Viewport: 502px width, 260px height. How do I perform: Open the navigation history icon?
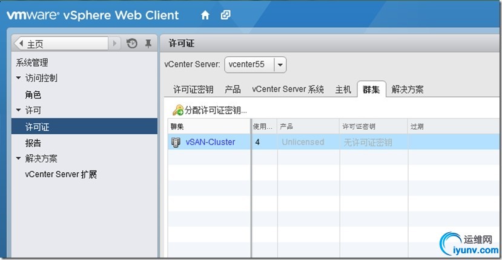coord(132,44)
